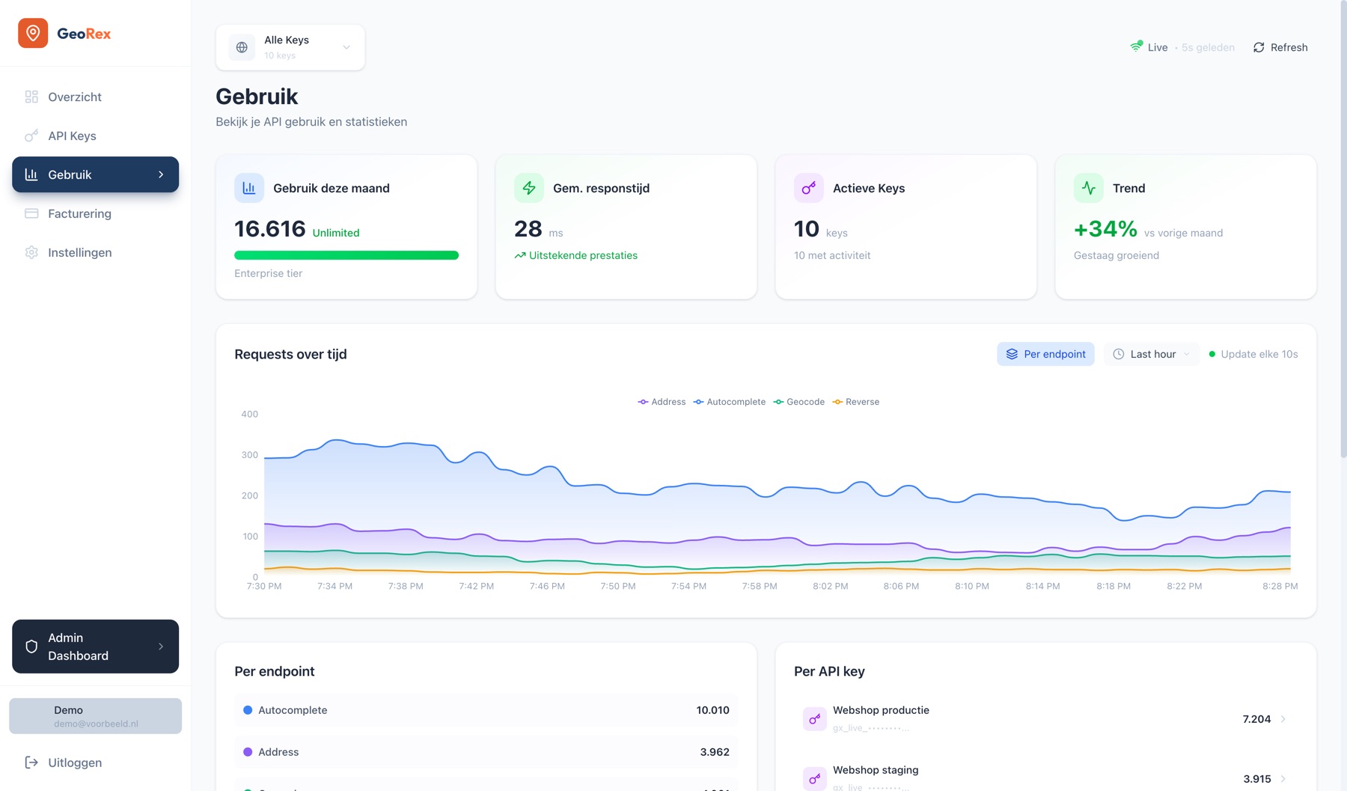Open API Keys menu item
Image resolution: width=1347 pixels, height=791 pixels.
96,135
